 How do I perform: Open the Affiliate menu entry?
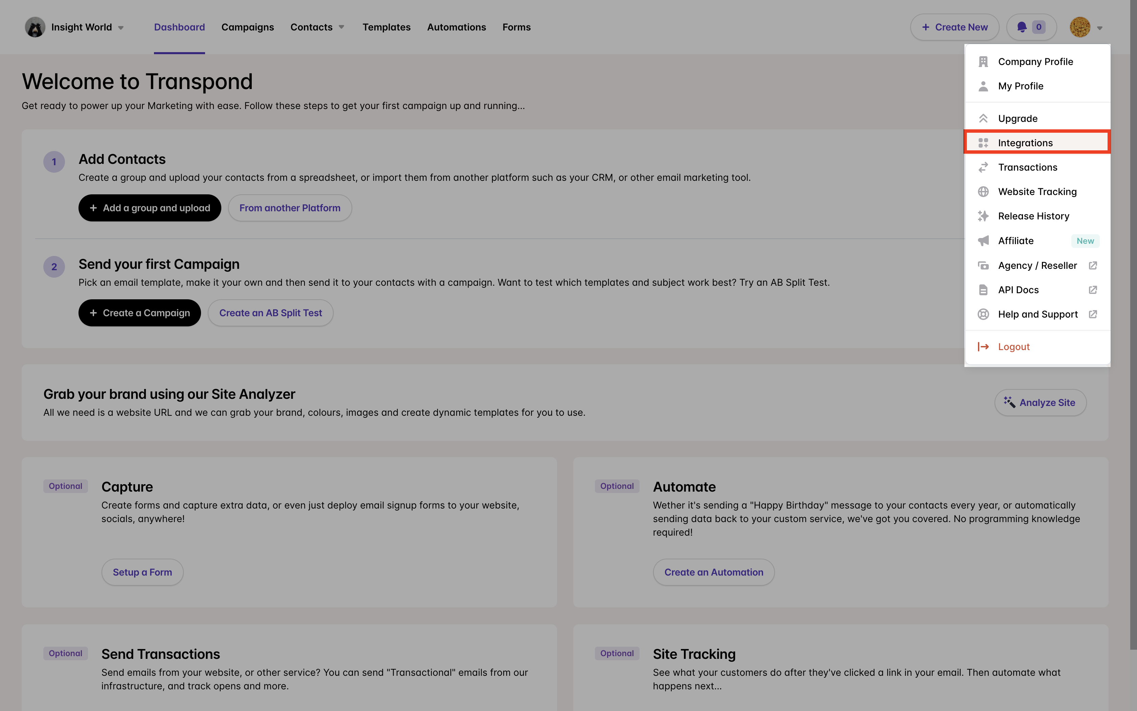coord(1038,241)
